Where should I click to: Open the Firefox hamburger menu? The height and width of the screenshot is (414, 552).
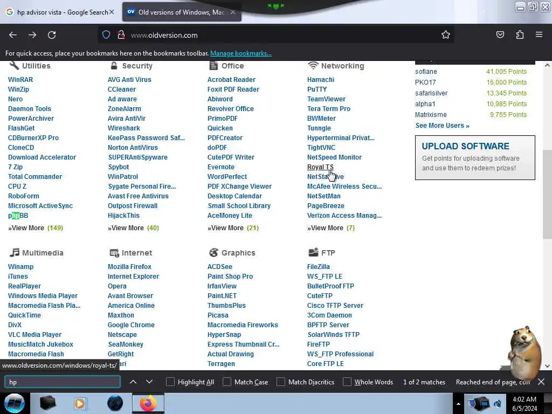point(539,34)
